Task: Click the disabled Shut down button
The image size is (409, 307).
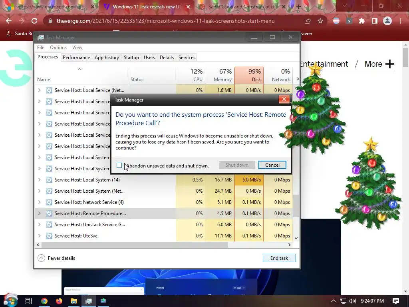Action: click(x=237, y=165)
